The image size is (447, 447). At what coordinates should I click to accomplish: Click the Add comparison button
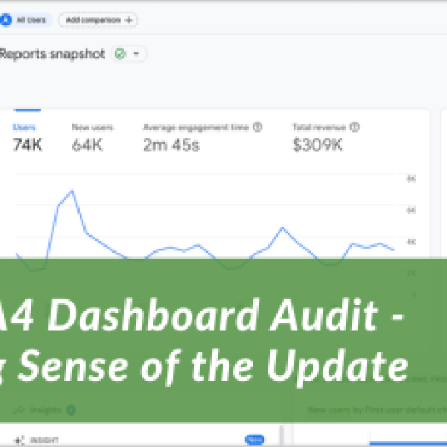[x=98, y=20]
